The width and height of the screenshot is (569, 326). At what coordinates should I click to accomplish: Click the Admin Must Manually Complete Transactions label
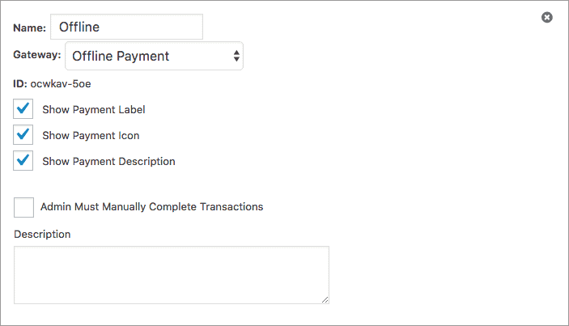tap(151, 207)
